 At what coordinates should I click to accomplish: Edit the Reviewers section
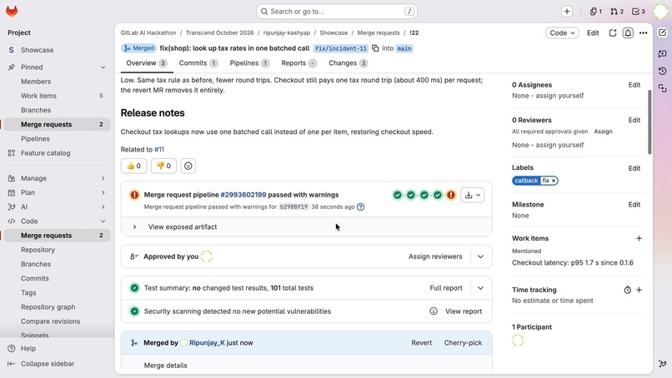pos(634,120)
